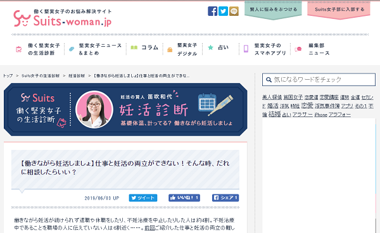This screenshot has width=380, height=233.
Task: Open 働く堅実女子の生活診断 menu item
Action: 38,49
